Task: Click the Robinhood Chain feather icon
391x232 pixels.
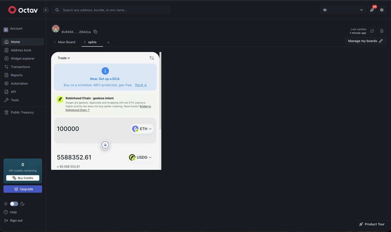Action: 60,99
